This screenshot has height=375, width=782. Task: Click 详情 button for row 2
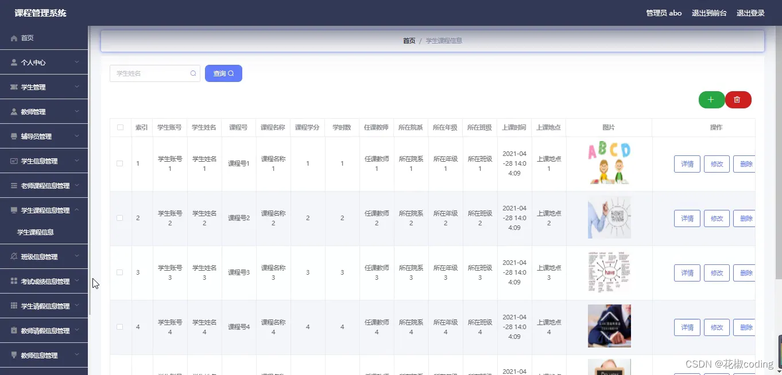(687, 218)
